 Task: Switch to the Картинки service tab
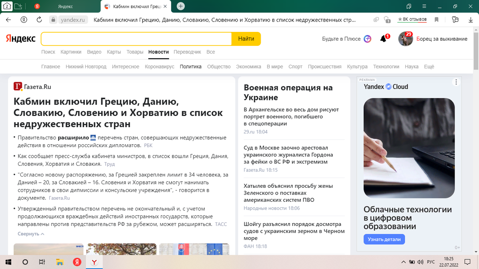click(71, 52)
